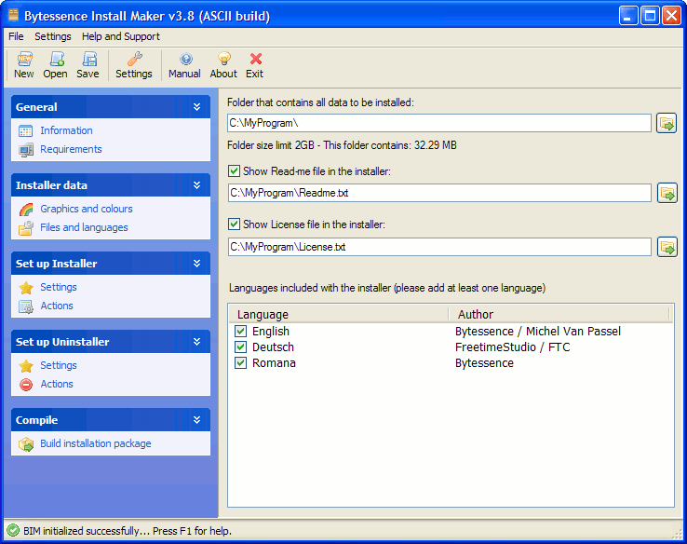687x544 pixels.
Task: Click Build installation package link
Action: pyautogui.click(x=96, y=443)
